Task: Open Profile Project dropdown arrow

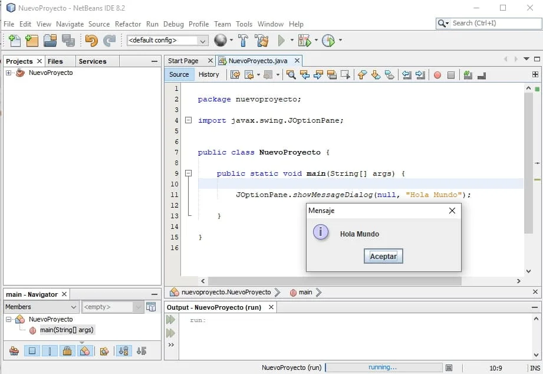Action: coord(340,40)
